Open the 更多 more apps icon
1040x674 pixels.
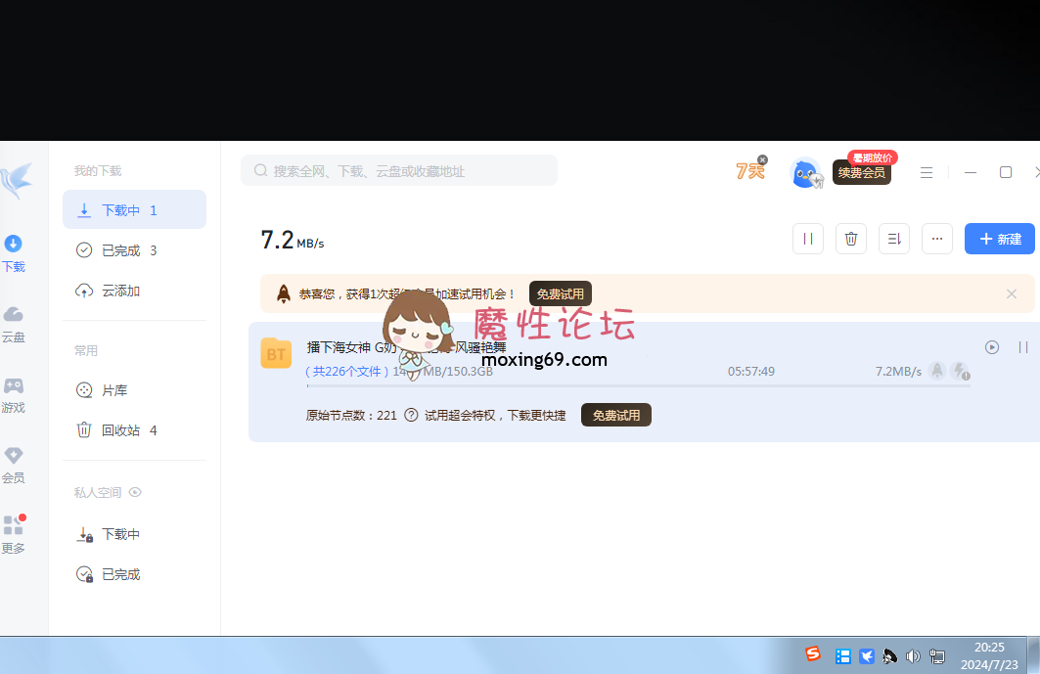14,534
